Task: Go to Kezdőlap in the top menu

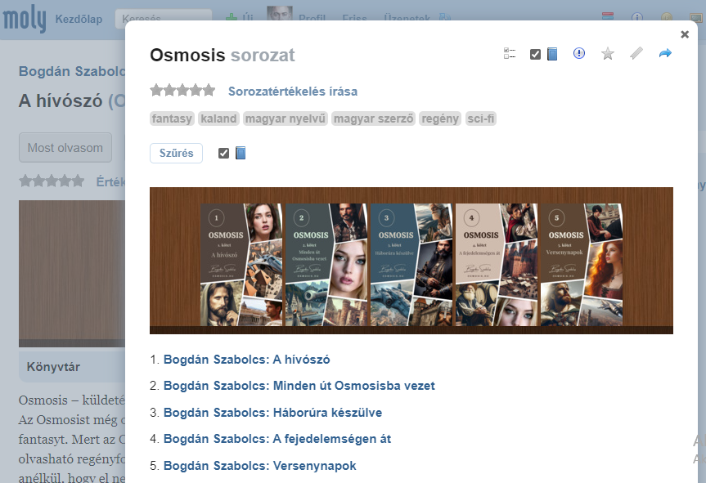Action: (79, 20)
